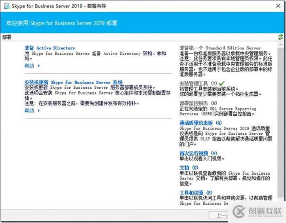Click the green checkmark beside 安装管理工具
Image resolution: width=286 pixels, height=223 pixels.
pyautogui.click(x=221, y=83)
